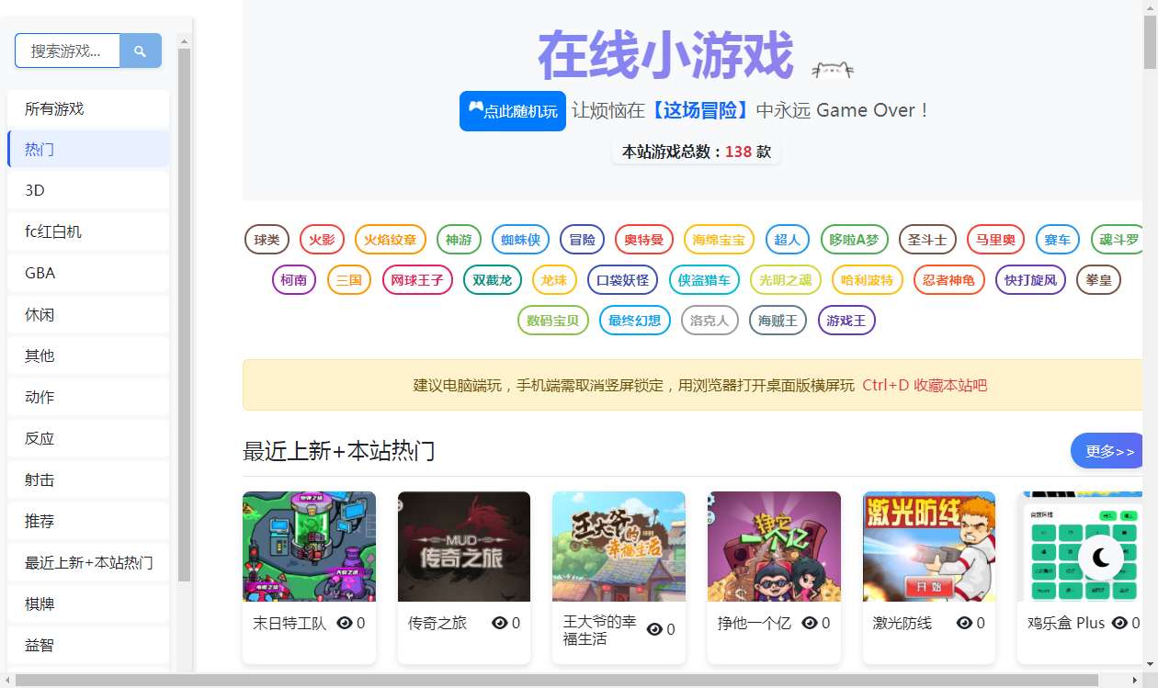The height and width of the screenshot is (688, 1158).
Task: Click the 王大爷的幸福生活 game thumbnail
Action: (619, 547)
